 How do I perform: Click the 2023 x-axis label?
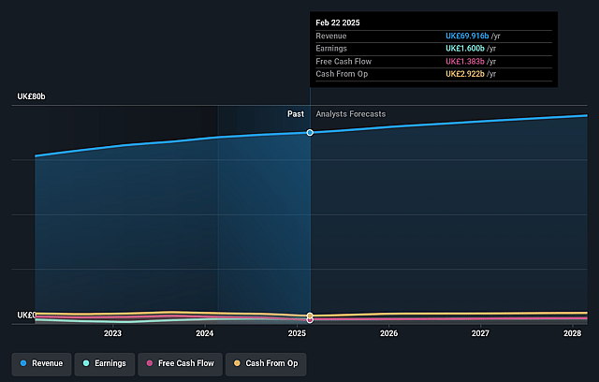112,333
